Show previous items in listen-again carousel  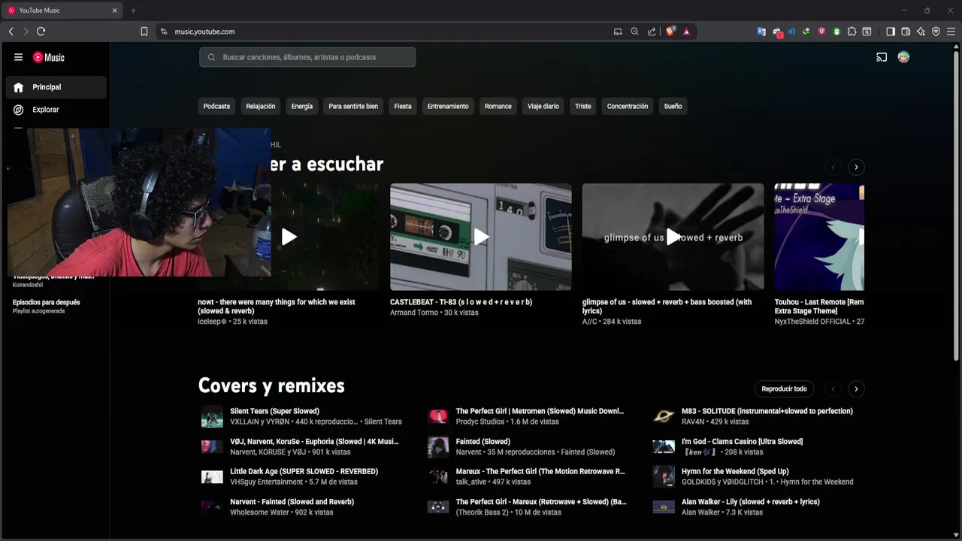[833, 168]
